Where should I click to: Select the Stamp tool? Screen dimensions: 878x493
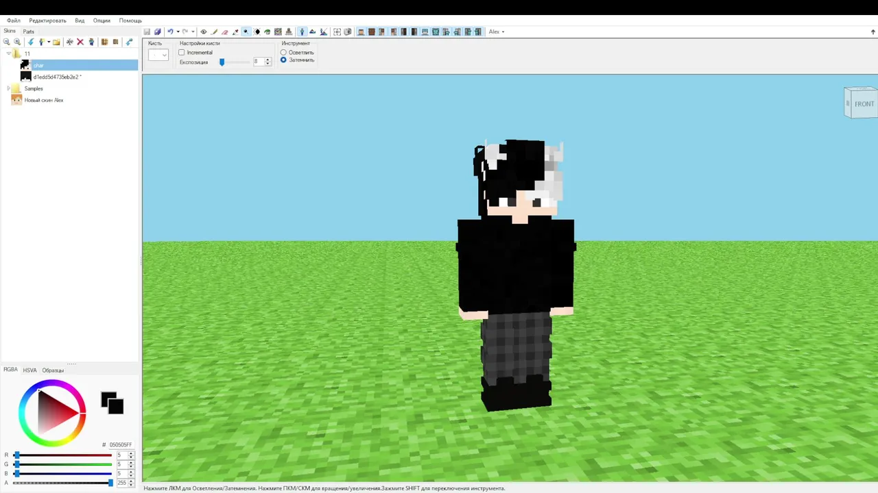289,31
